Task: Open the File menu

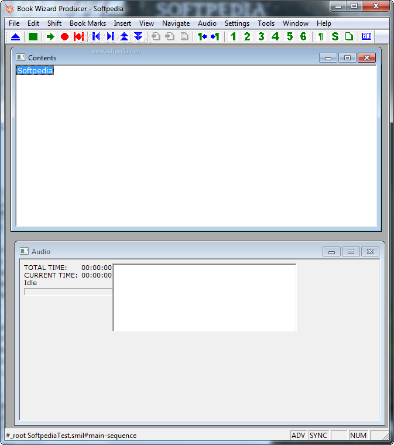Action: (x=14, y=23)
